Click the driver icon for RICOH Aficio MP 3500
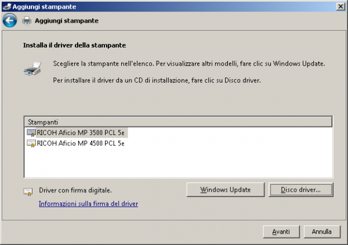 (x=31, y=133)
